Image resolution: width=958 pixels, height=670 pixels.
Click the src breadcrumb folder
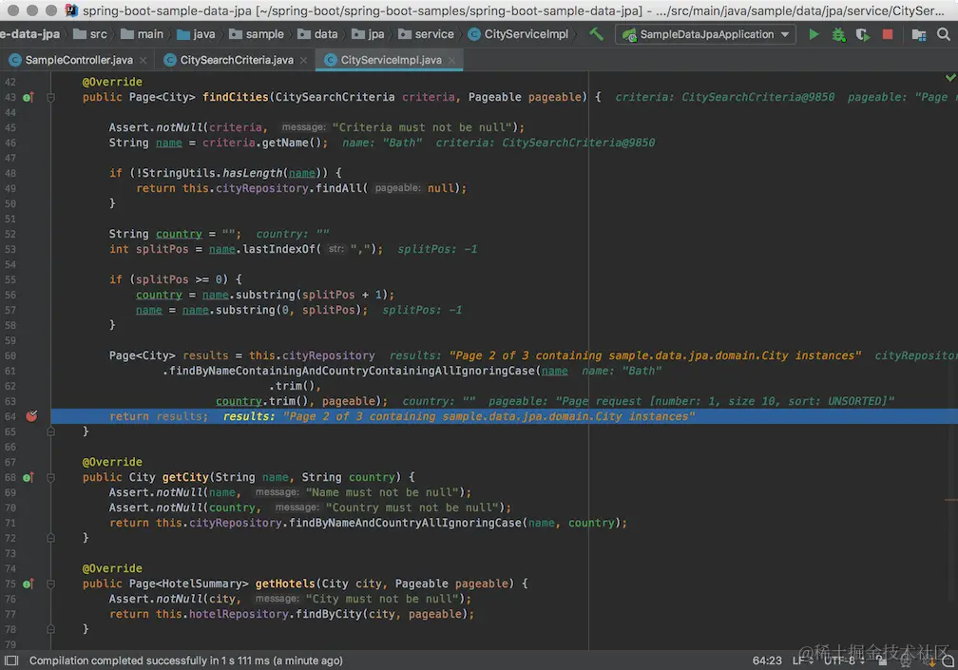89,34
